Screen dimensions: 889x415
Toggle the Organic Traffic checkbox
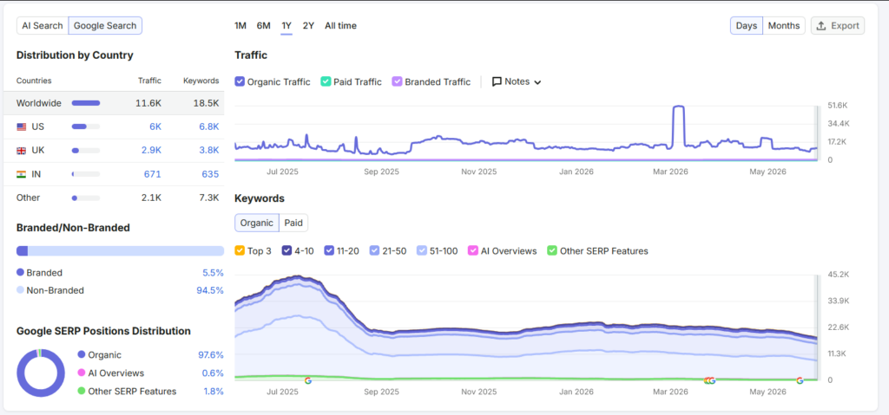[x=240, y=81]
